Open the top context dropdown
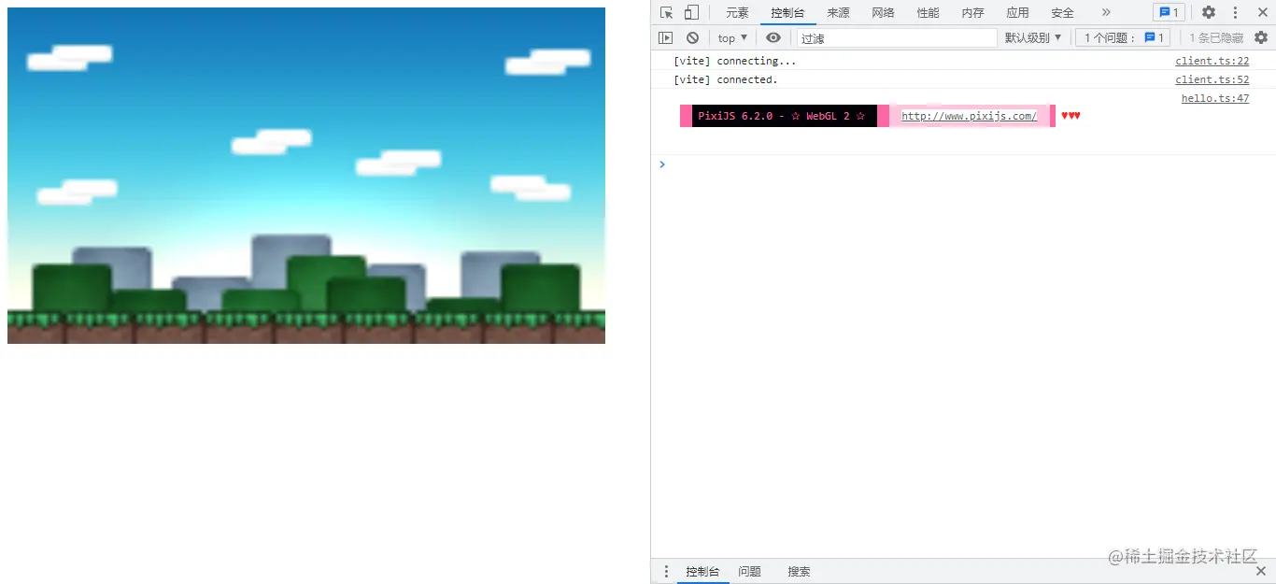This screenshot has width=1276, height=584. [x=733, y=37]
